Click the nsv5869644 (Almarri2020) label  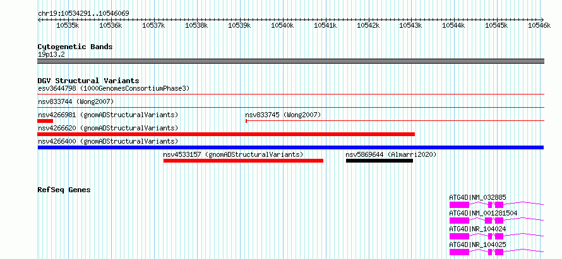(x=391, y=154)
